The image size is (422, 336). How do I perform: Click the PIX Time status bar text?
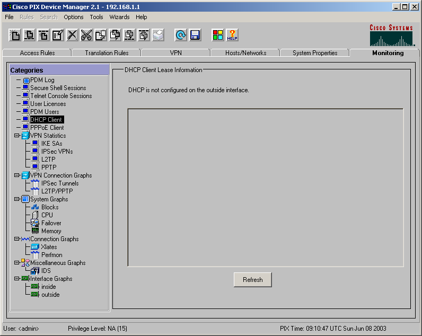tap(333, 329)
